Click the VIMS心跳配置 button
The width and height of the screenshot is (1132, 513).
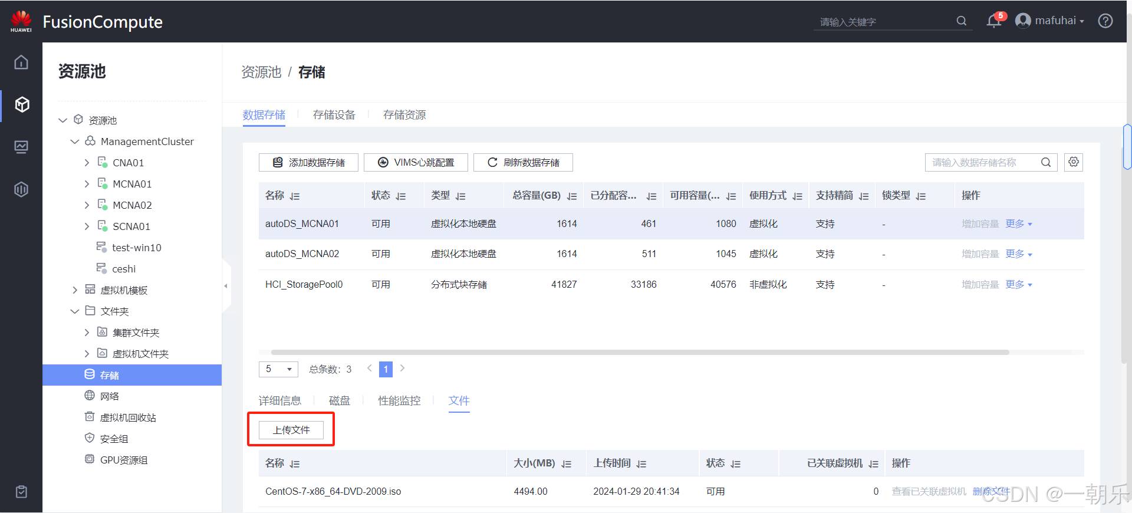coord(416,162)
